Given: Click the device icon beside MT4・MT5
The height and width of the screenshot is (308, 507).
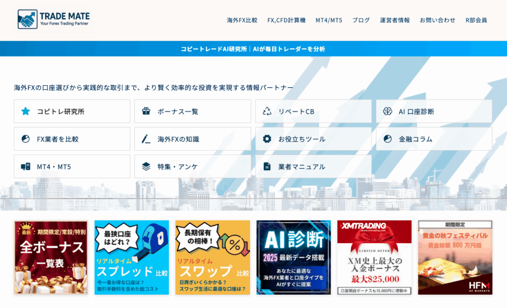Looking at the screenshot, I should [x=26, y=166].
